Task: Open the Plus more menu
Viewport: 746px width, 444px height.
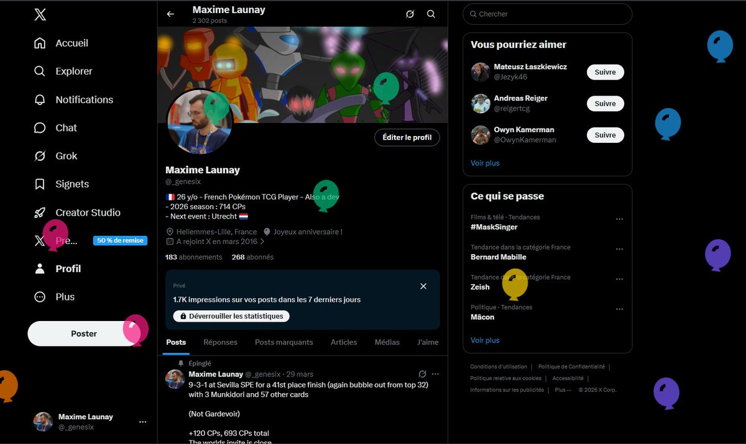Action: pyautogui.click(x=54, y=297)
